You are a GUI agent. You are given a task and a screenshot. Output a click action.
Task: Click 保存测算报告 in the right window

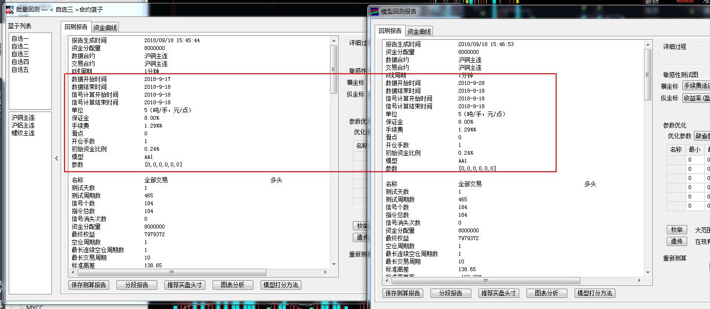click(x=402, y=293)
